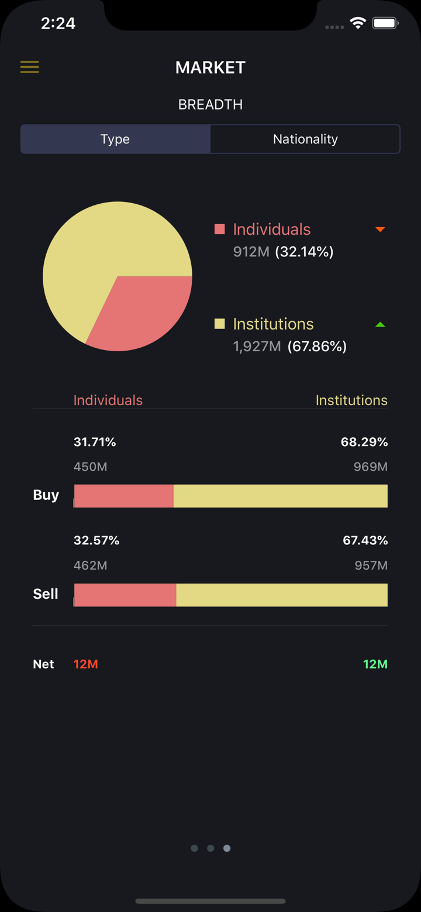Click the green up arrow beside Institutions
Viewport: 421px width, 912px height.
[380, 324]
